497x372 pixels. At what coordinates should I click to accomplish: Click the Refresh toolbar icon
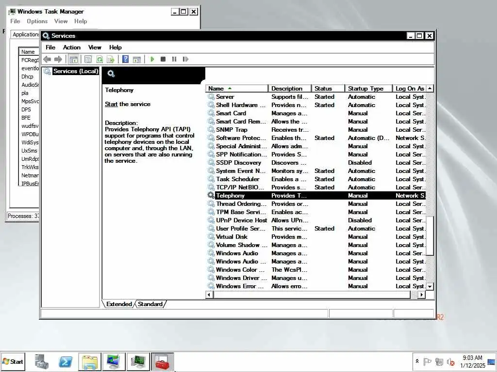coord(99,59)
